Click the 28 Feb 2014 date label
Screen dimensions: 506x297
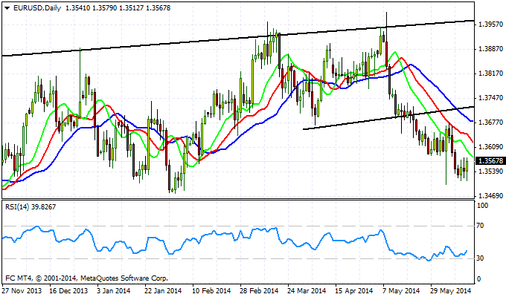(259, 290)
